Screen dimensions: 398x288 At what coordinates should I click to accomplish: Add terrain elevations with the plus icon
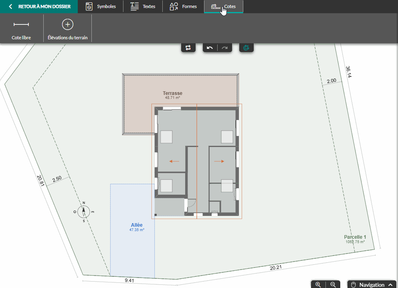pyautogui.click(x=67, y=29)
